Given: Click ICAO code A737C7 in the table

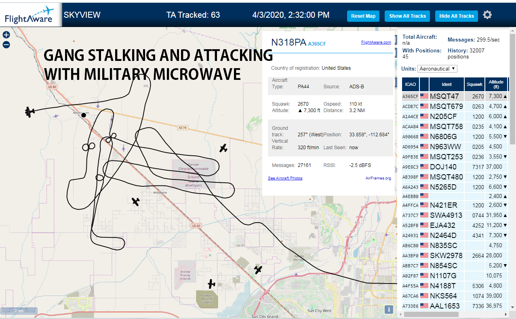Looking at the screenshot, I should [411, 215].
